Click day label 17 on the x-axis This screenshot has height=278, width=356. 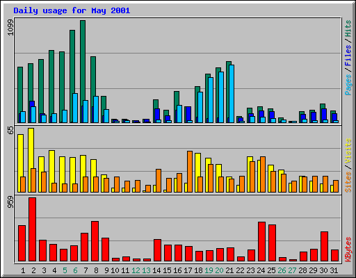point(188,270)
